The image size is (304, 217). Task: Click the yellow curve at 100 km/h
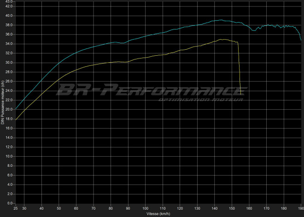click(146, 58)
